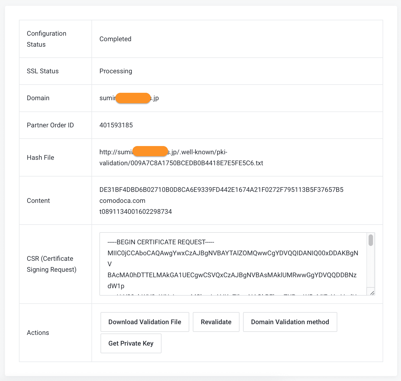Click the t0891134001602298734 content line
Image resolution: width=401 pixels, height=381 pixels.
pos(135,212)
